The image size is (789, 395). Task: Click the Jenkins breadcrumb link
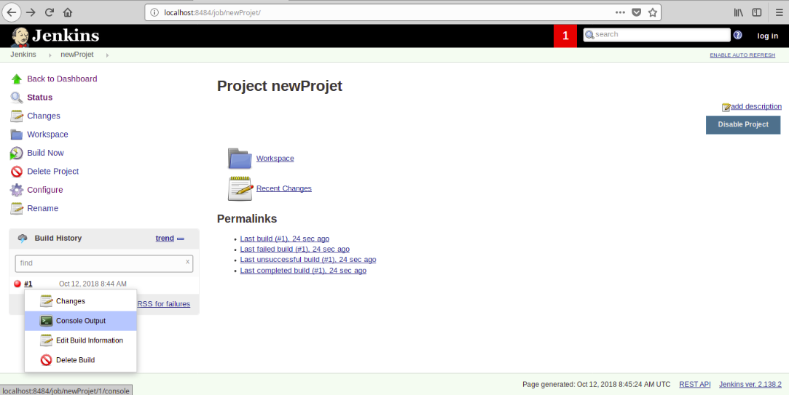[23, 55]
